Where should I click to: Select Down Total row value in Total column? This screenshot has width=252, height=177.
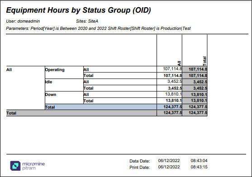[199, 100]
